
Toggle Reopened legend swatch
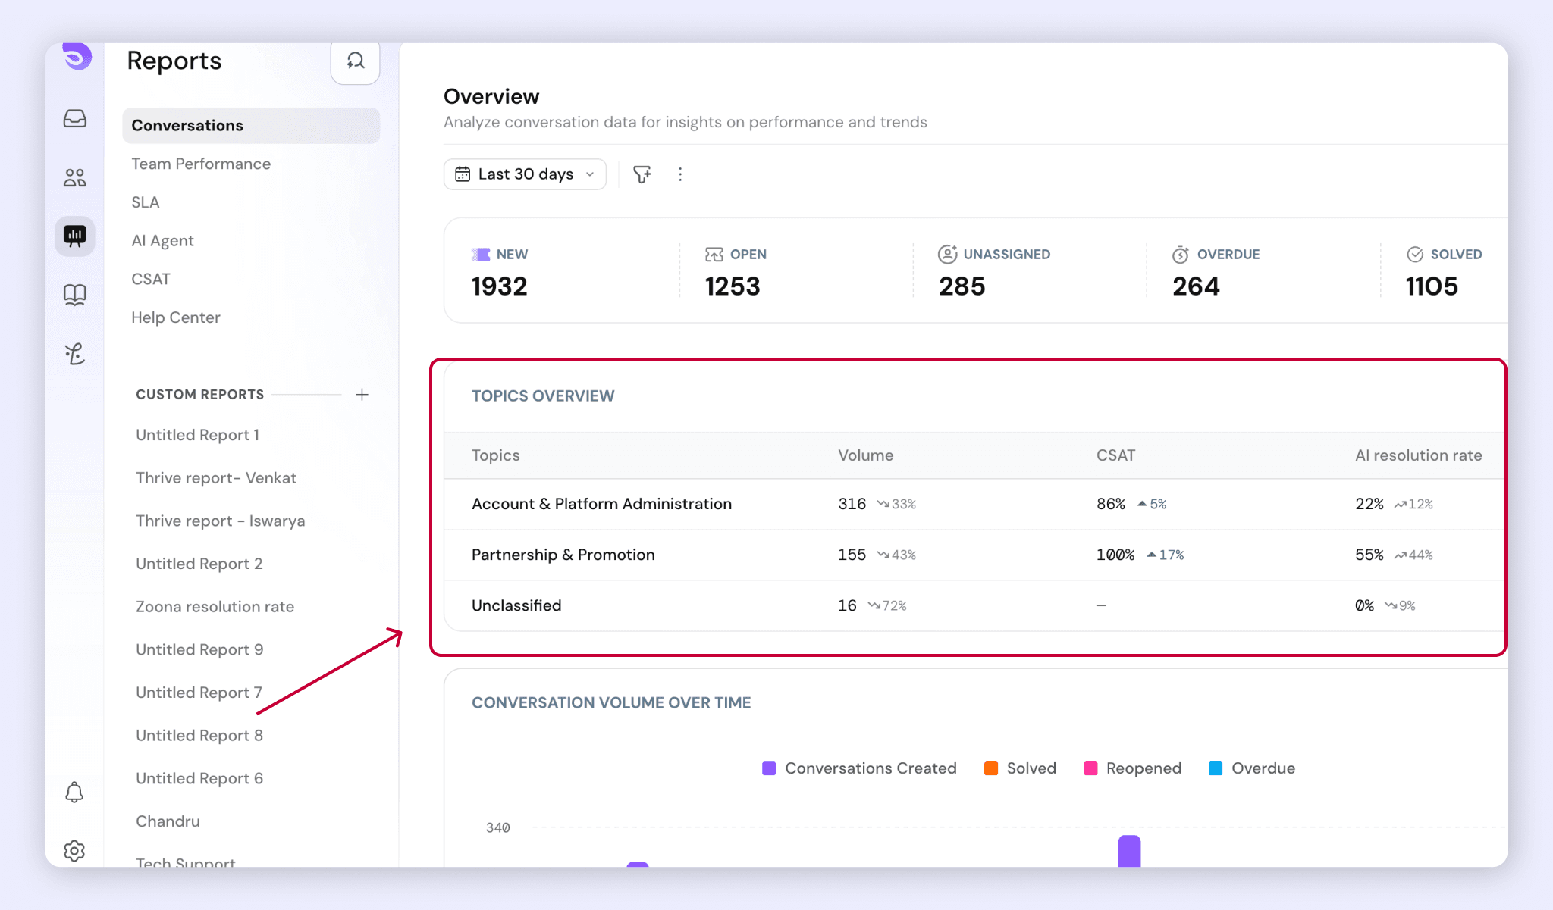click(x=1090, y=768)
